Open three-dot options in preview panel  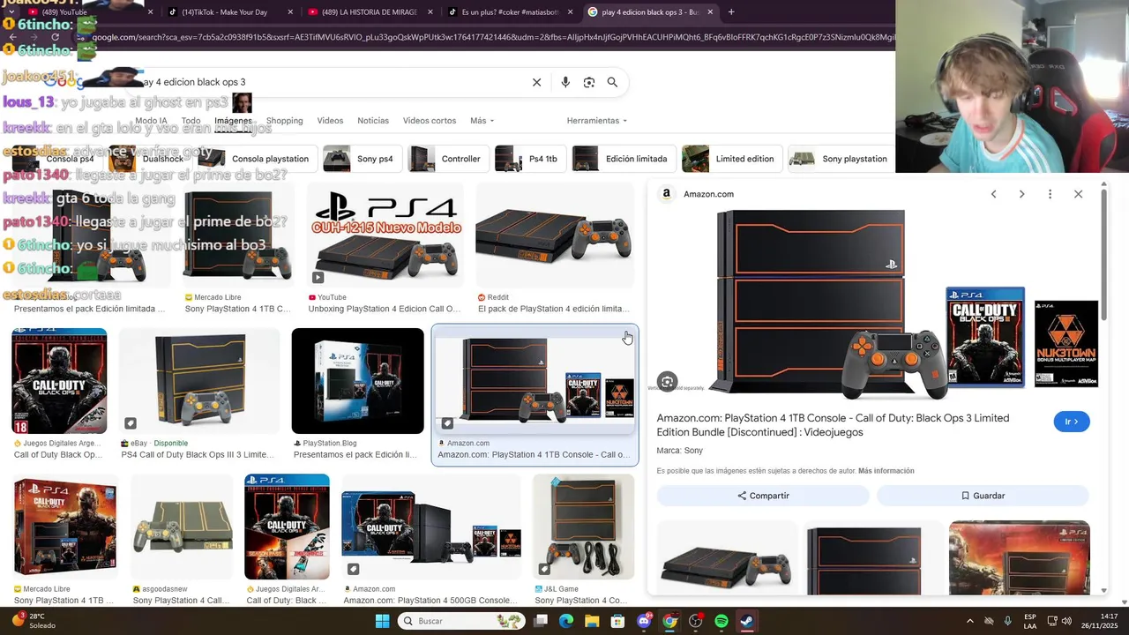pyautogui.click(x=1050, y=194)
